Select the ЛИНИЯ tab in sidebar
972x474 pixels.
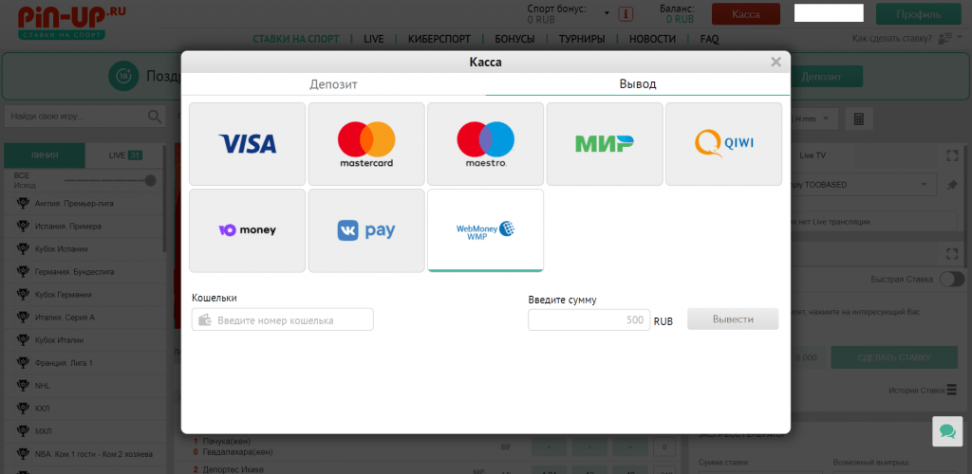(x=44, y=155)
